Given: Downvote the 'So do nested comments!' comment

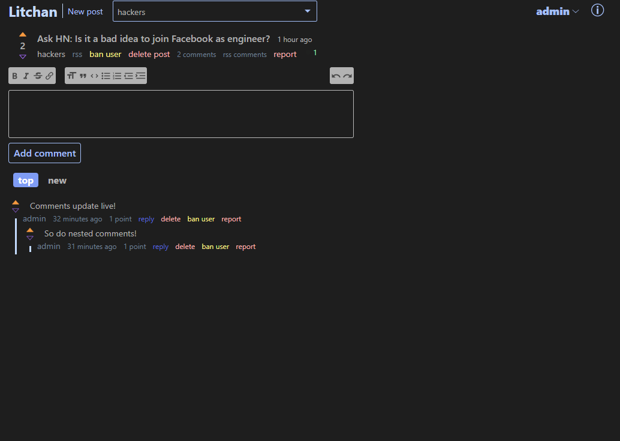Looking at the screenshot, I should tap(30, 238).
